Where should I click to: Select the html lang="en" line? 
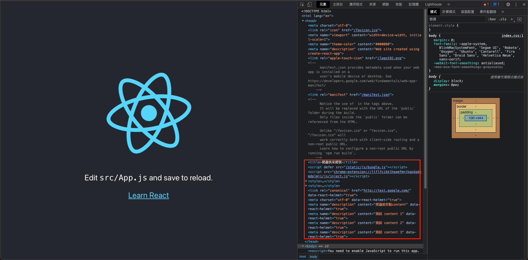[x=317, y=16]
